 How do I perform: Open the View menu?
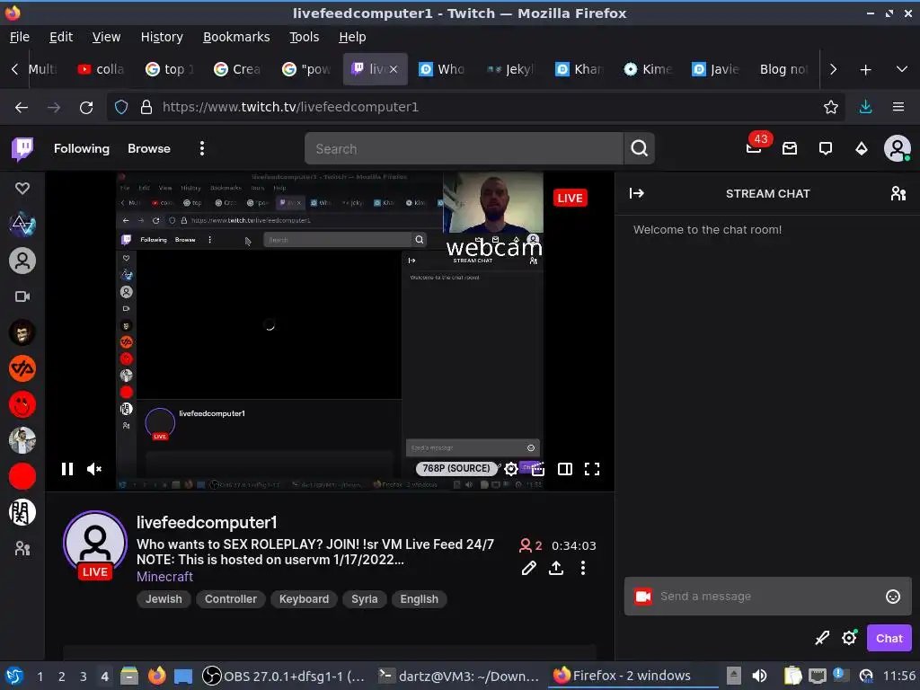click(106, 37)
